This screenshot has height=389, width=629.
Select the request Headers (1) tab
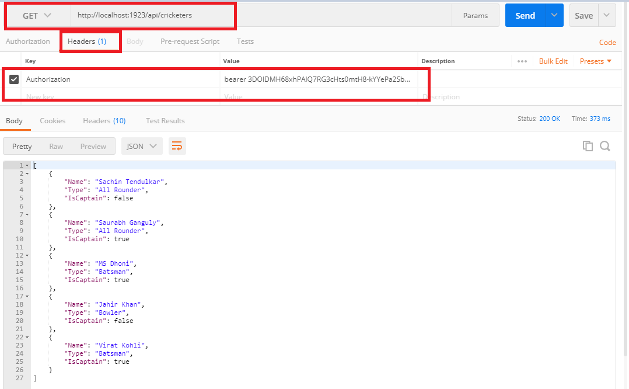87,41
